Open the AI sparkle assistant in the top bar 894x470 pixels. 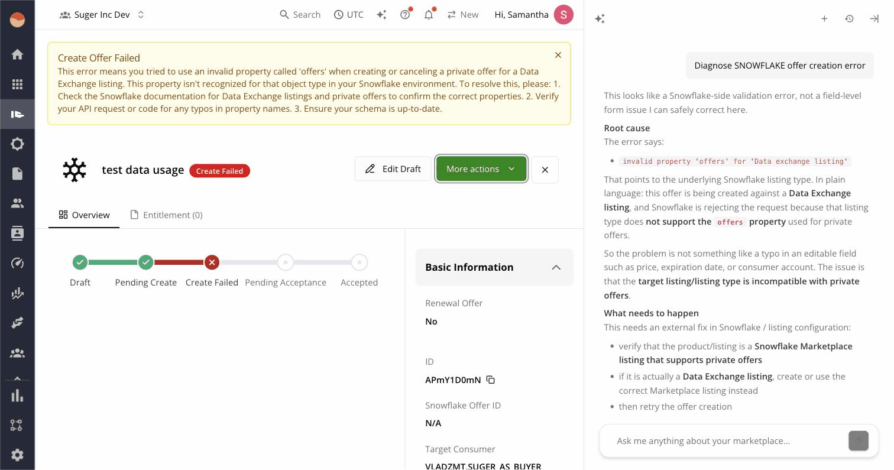[x=381, y=15]
